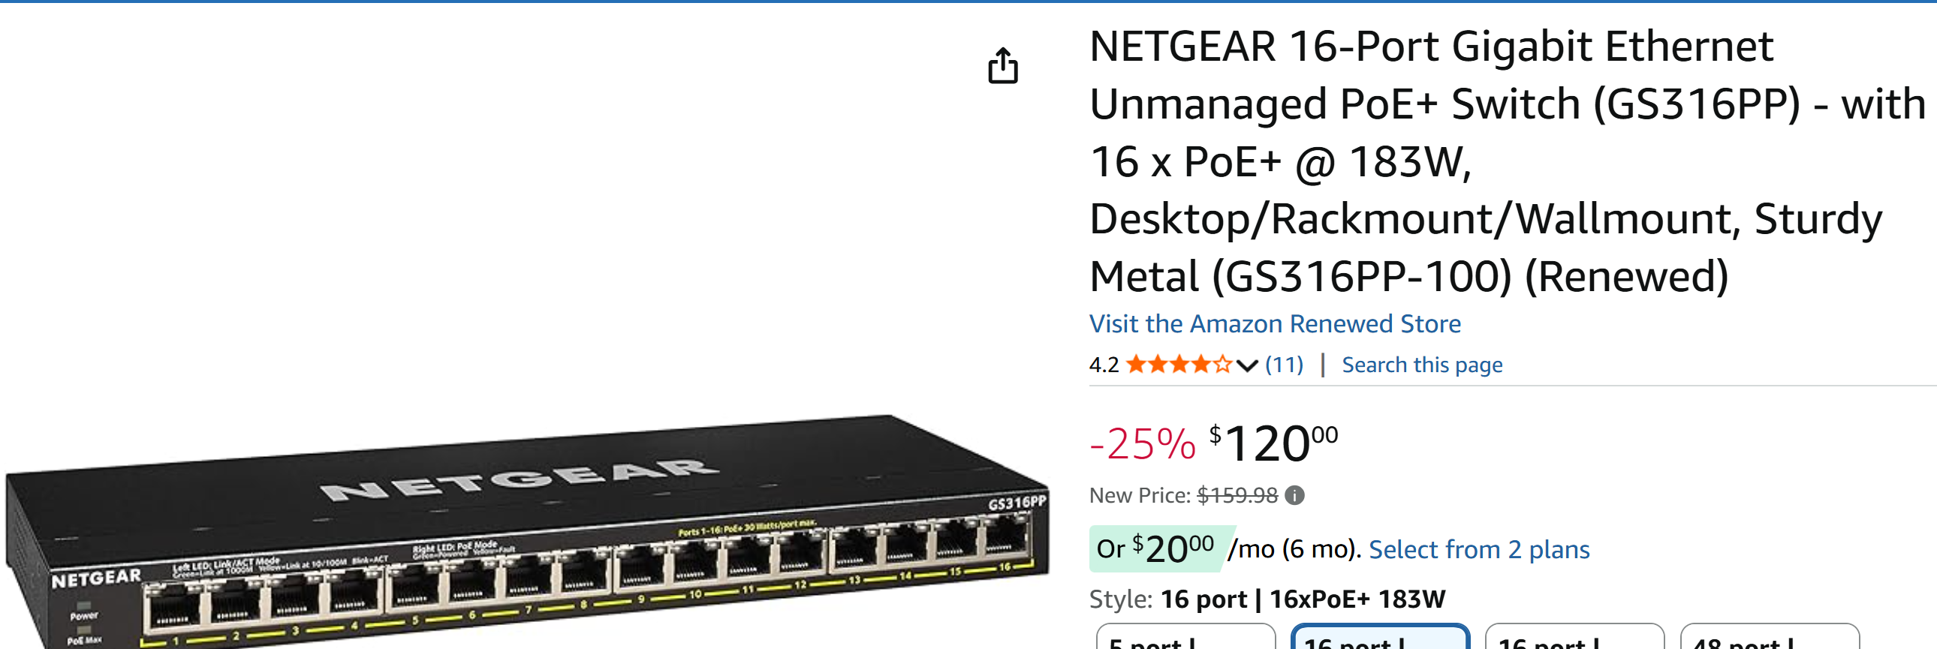This screenshot has height=649, width=1937.
Task: Click the 4.2 rating number
Action: [1103, 365]
